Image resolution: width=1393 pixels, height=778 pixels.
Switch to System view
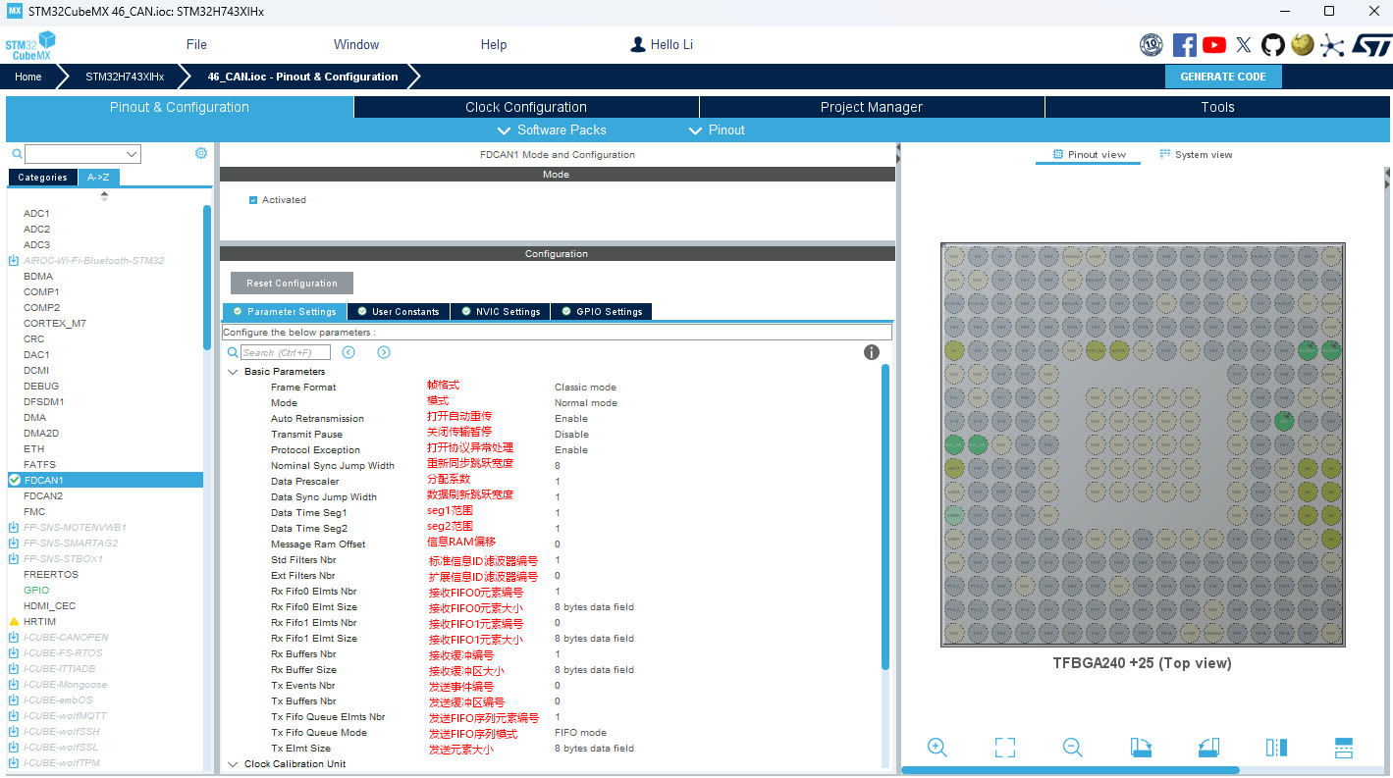(1196, 155)
